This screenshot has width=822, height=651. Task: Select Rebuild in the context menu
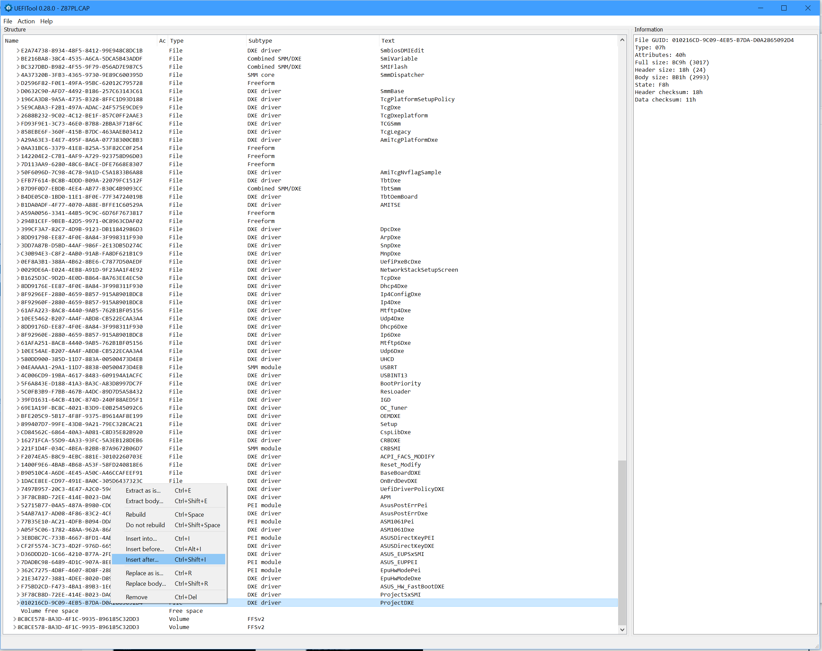169,515
